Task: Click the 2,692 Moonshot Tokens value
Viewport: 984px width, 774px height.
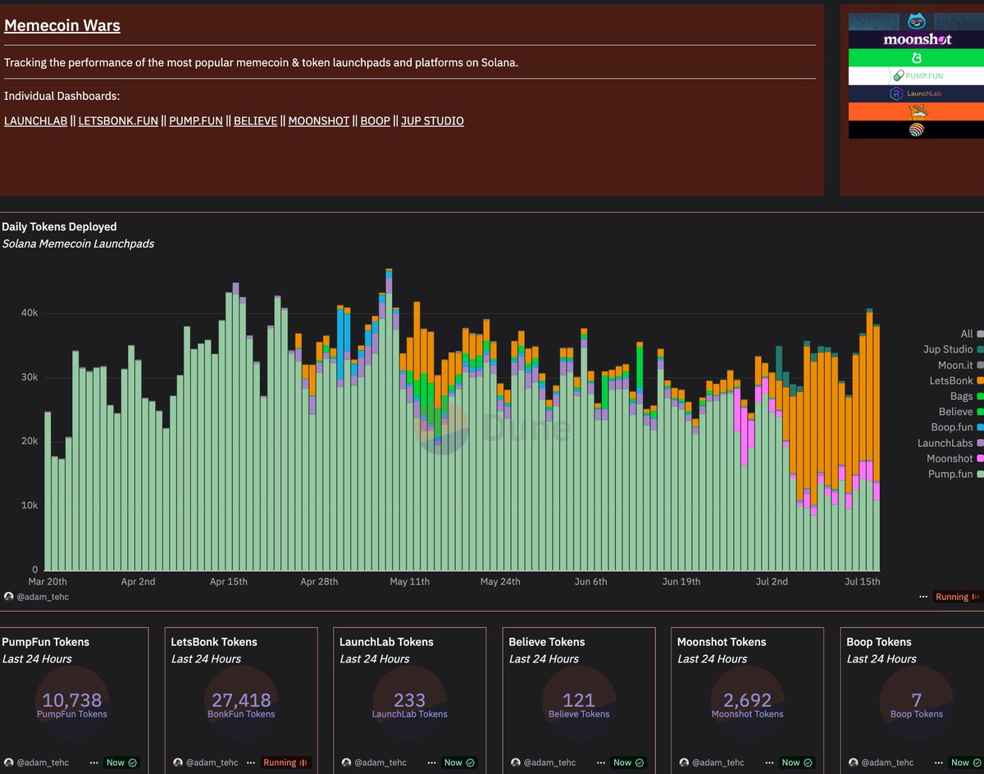Action: [x=748, y=700]
